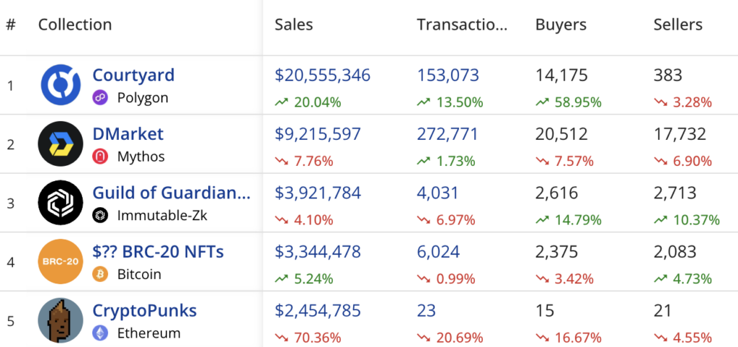Screen dimensions: 738x347
Task: Click the Ethereum chain icon
Action: tap(101, 333)
